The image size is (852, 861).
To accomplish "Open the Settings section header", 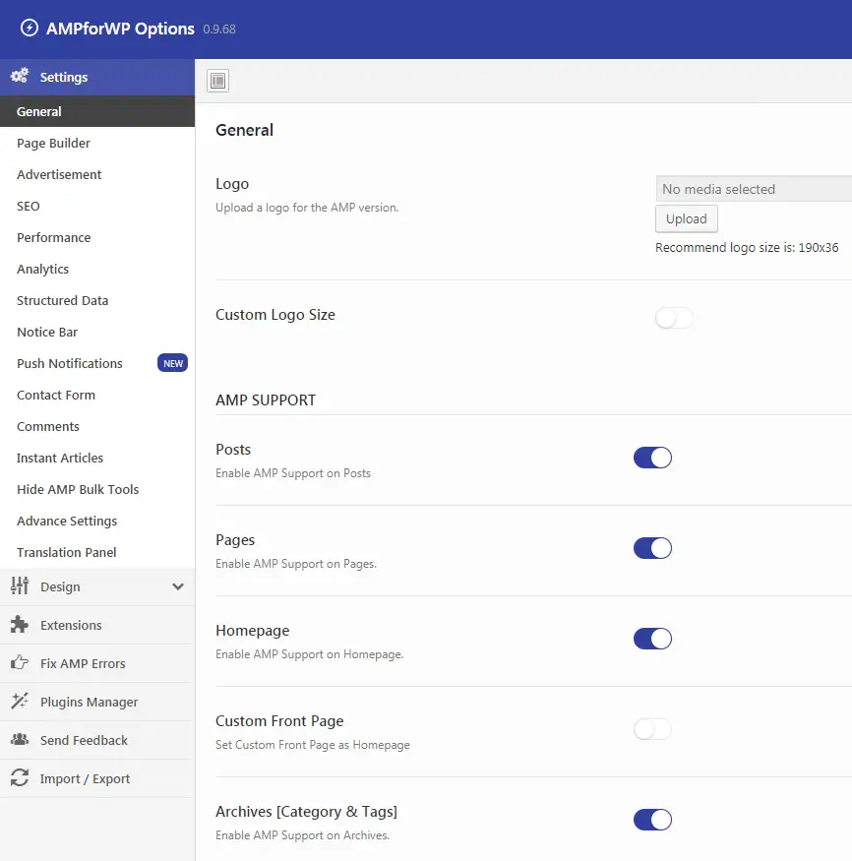I will (x=97, y=78).
